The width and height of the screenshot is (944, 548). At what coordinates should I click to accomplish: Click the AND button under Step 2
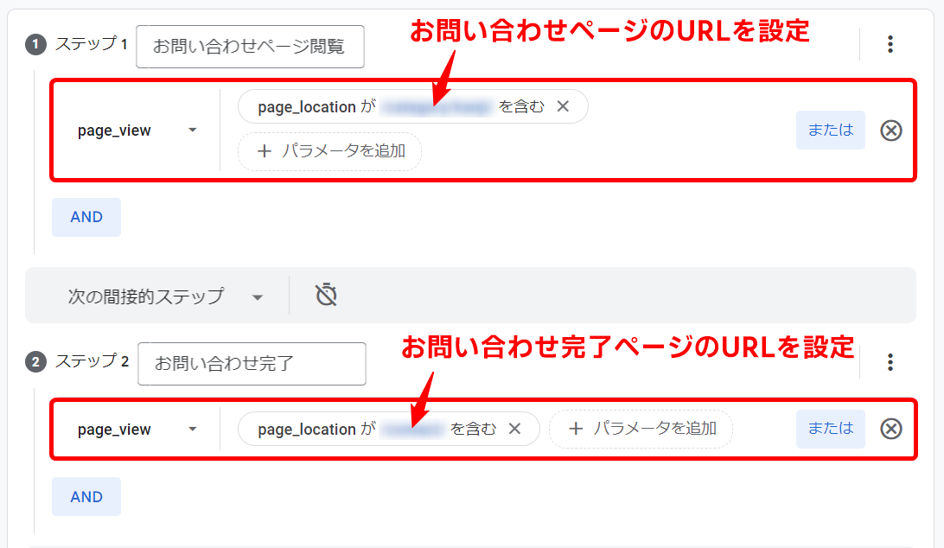click(86, 497)
